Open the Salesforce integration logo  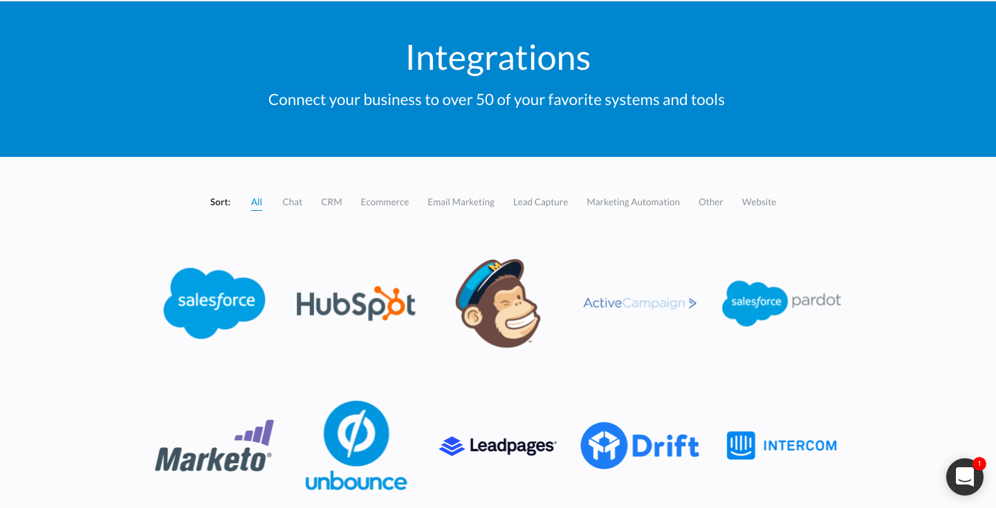point(214,303)
